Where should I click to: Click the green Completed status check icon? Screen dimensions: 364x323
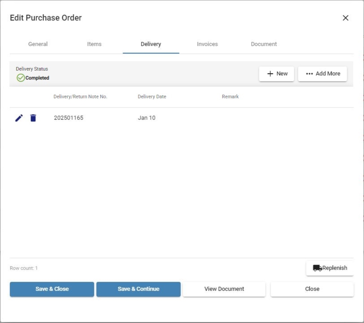[x=20, y=78]
